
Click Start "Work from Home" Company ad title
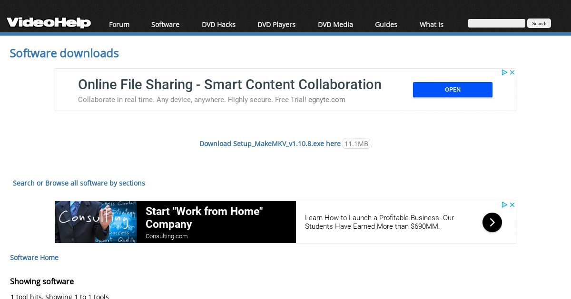[204, 218]
